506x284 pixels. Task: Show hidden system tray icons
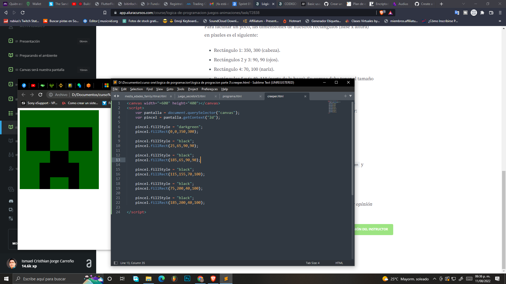435,279
